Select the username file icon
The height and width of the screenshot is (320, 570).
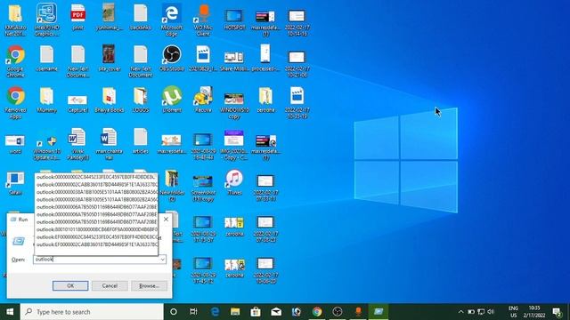(46, 58)
